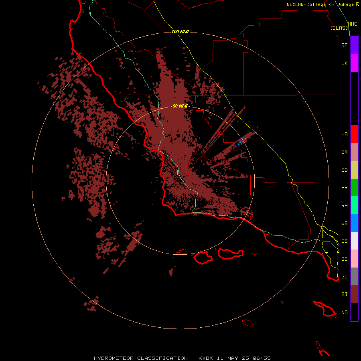Click the DS white legend swatch
Screen dimensions: 361x361
[354, 241]
